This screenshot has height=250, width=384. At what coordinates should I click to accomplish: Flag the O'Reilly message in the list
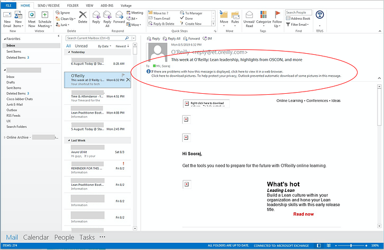click(x=123, y=75)
